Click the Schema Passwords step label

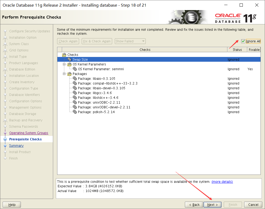point(24,127)
